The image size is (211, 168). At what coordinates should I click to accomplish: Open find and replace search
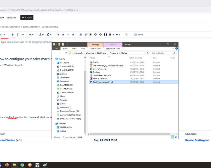click(126, 34)
